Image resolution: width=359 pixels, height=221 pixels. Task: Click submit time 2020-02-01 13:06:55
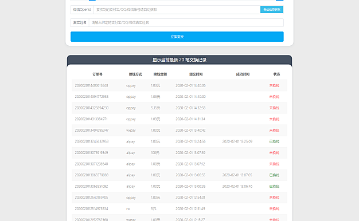[190, 175]
